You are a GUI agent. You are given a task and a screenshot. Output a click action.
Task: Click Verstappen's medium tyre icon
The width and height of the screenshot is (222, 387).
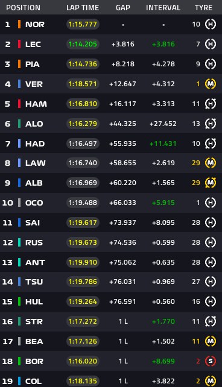pos(211,84)
